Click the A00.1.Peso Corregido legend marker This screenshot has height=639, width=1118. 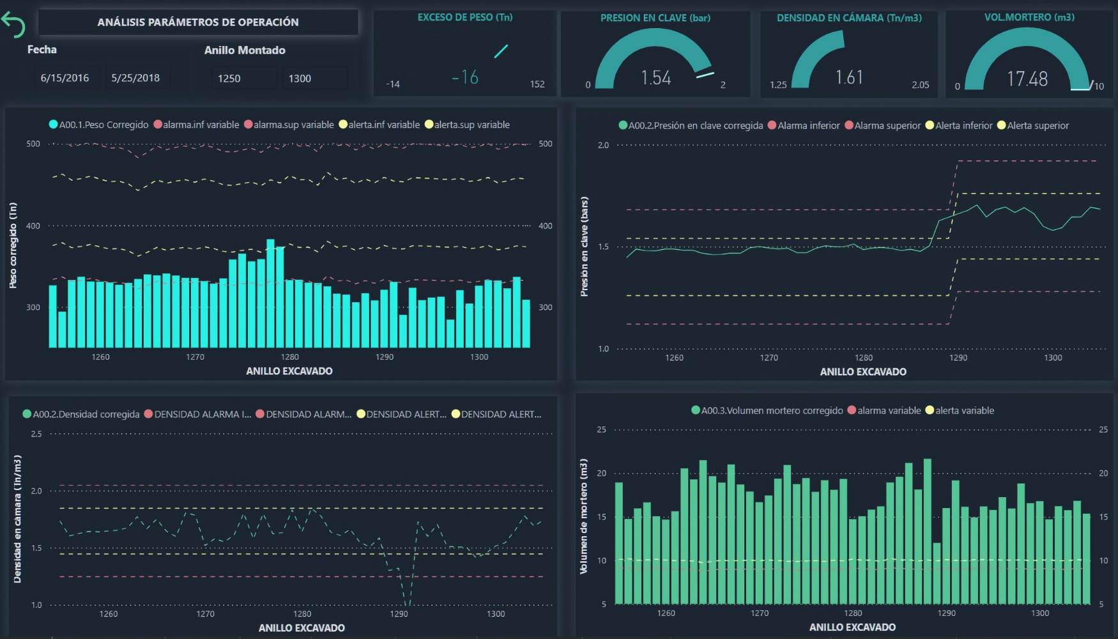(x=53, y=125)
